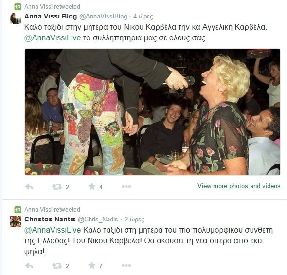Image resolution: width=287 pixels, height=275 pixels.
Task: Follow the @AnnaVissiLive mention in first tweet
Action: pos(53,38)
